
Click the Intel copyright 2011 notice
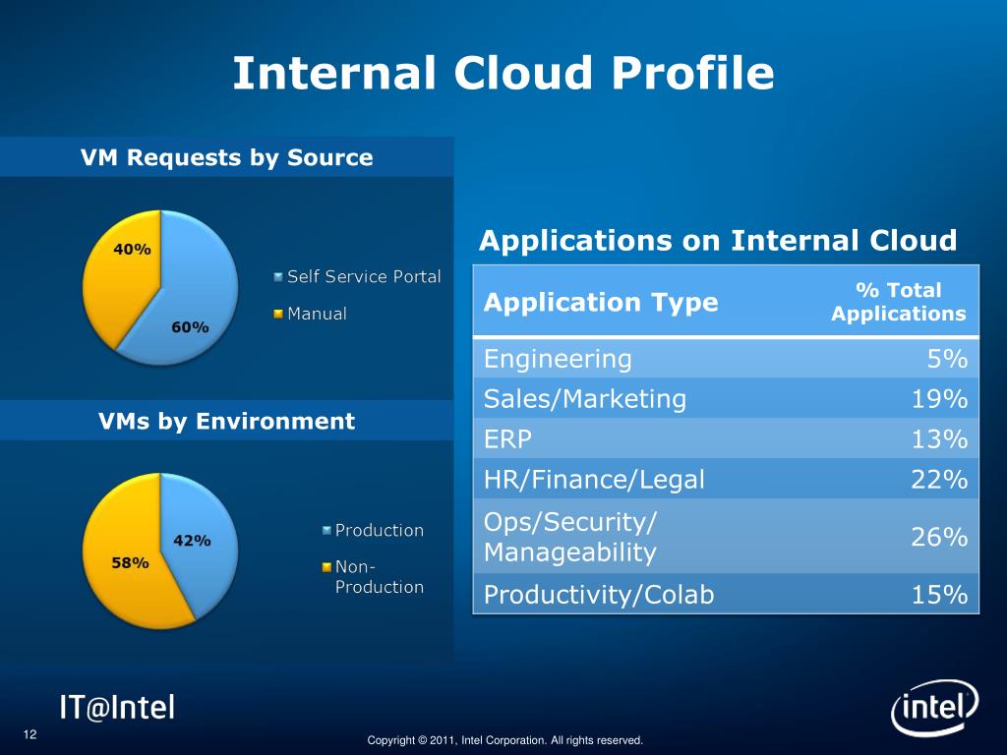[504, 740]
